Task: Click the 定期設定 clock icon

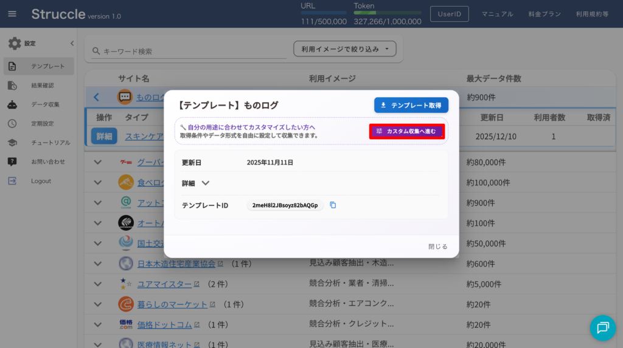Action: tap(12, 123)
